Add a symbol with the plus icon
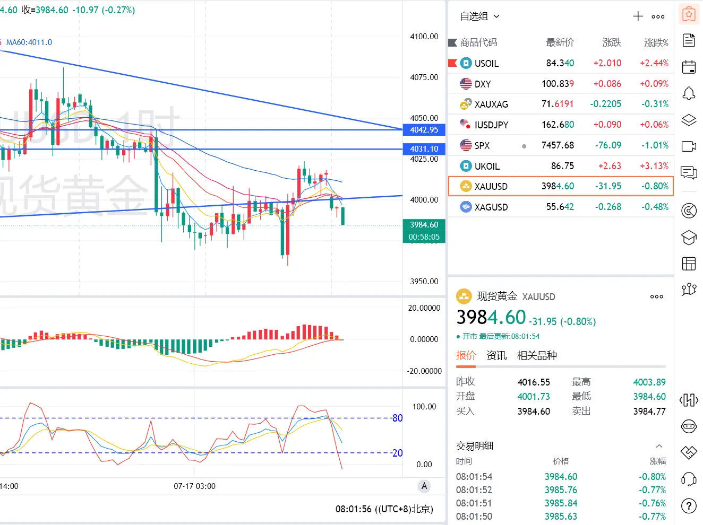The image size is (703, 525). tap(638, 16)
